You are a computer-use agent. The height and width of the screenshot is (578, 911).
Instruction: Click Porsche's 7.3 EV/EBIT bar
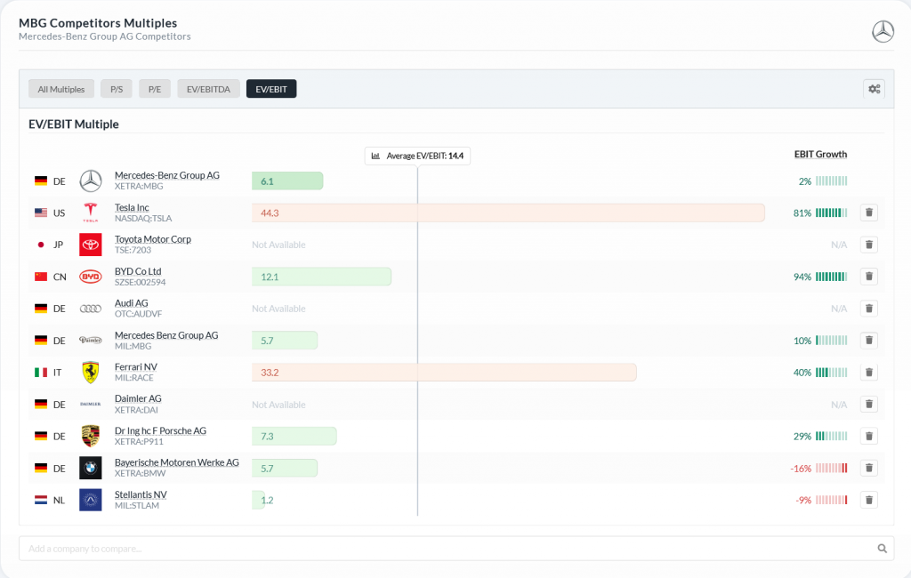pos(294,437)
